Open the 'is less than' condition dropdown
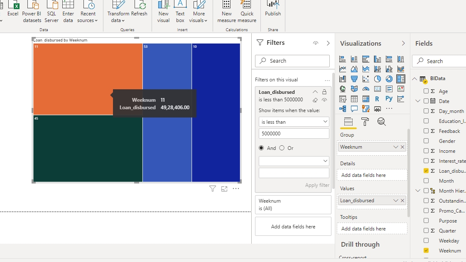The image size is (466, 262). tap(294, 122)
